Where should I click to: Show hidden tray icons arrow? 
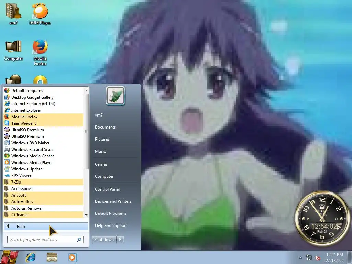click(300, 258)
